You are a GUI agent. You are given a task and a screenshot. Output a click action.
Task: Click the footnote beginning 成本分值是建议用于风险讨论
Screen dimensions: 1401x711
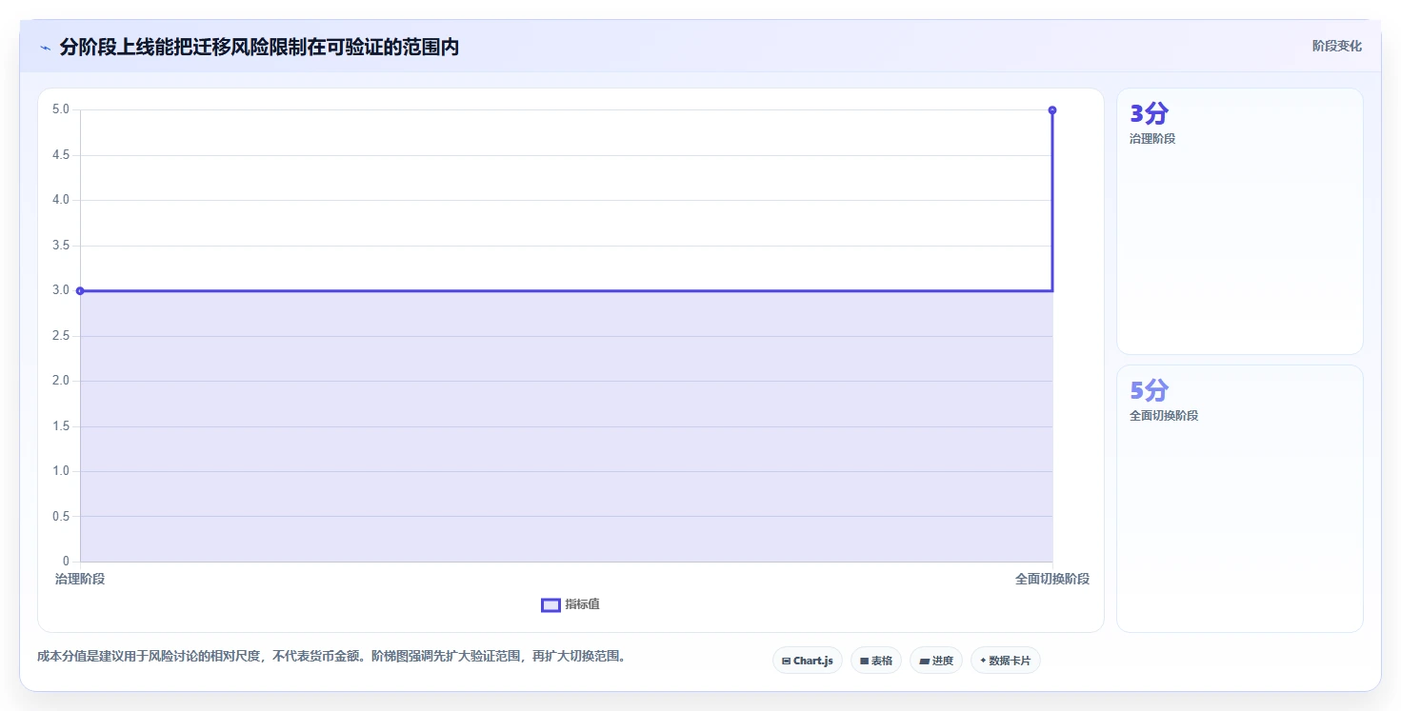pos(331,657)
